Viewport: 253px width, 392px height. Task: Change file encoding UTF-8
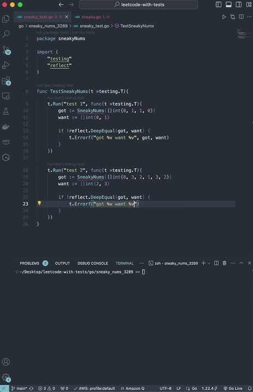coord(166,389)
